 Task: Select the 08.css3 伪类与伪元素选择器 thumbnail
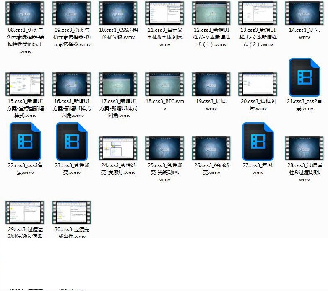coord(25,13)
